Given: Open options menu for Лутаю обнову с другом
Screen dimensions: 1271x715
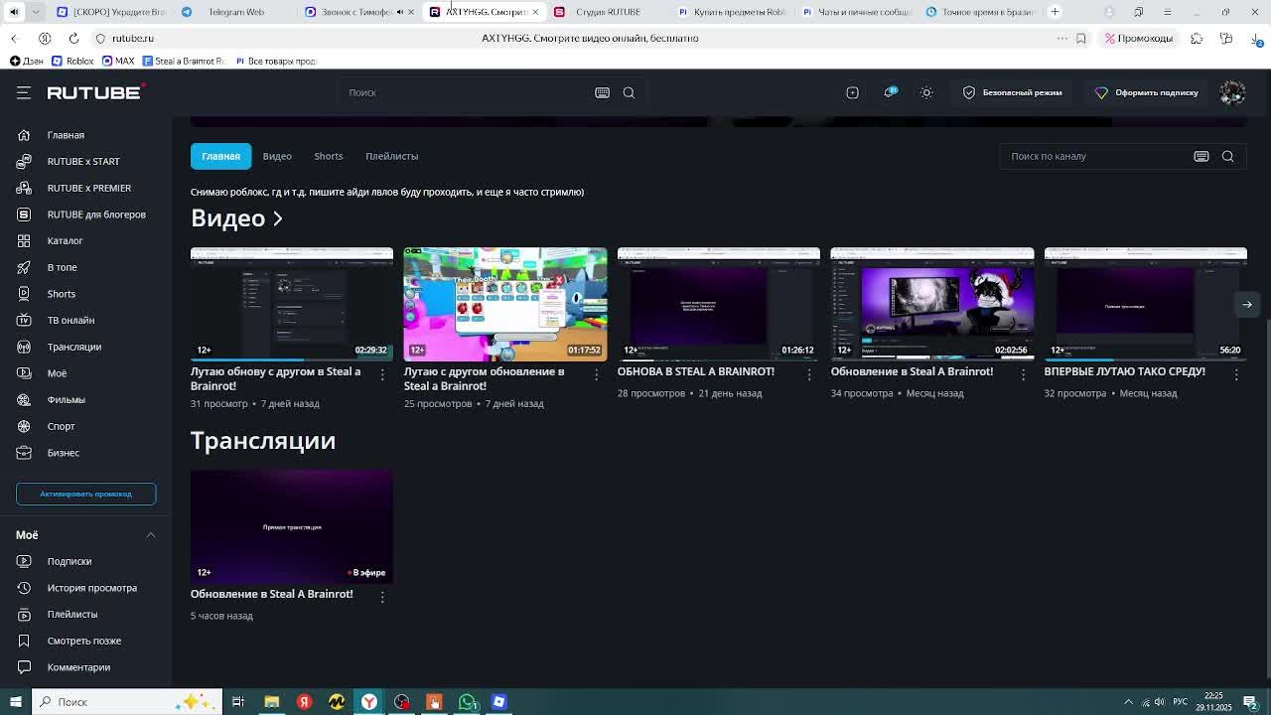Looking at the screenshot, I should tap(382, 374).
